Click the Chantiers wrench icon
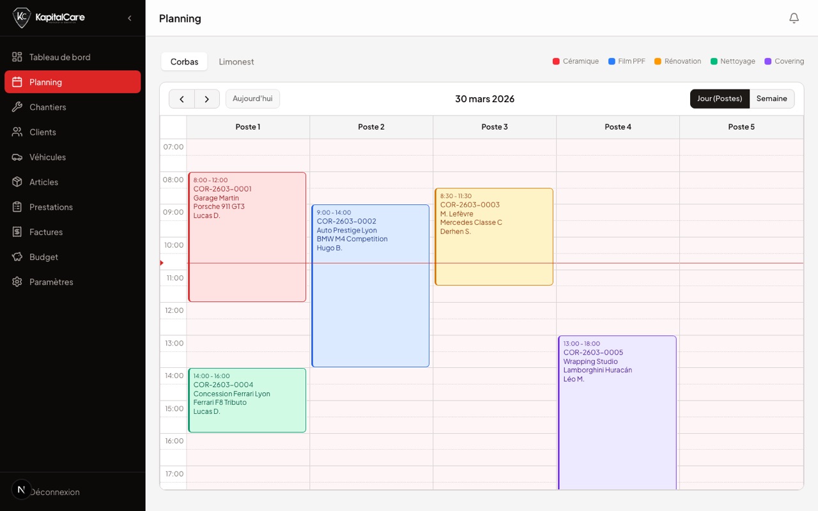Screen dimensions: 818x511 pyautogui.click(x=17, y=107)
